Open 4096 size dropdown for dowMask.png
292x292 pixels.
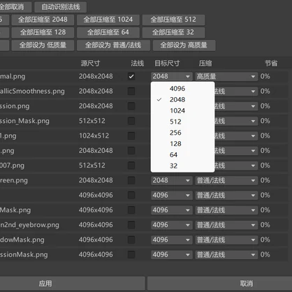tap(172, 240)
